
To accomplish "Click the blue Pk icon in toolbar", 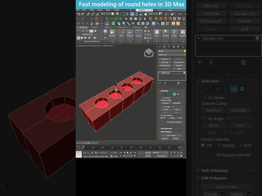I will (x=154, y=24).
